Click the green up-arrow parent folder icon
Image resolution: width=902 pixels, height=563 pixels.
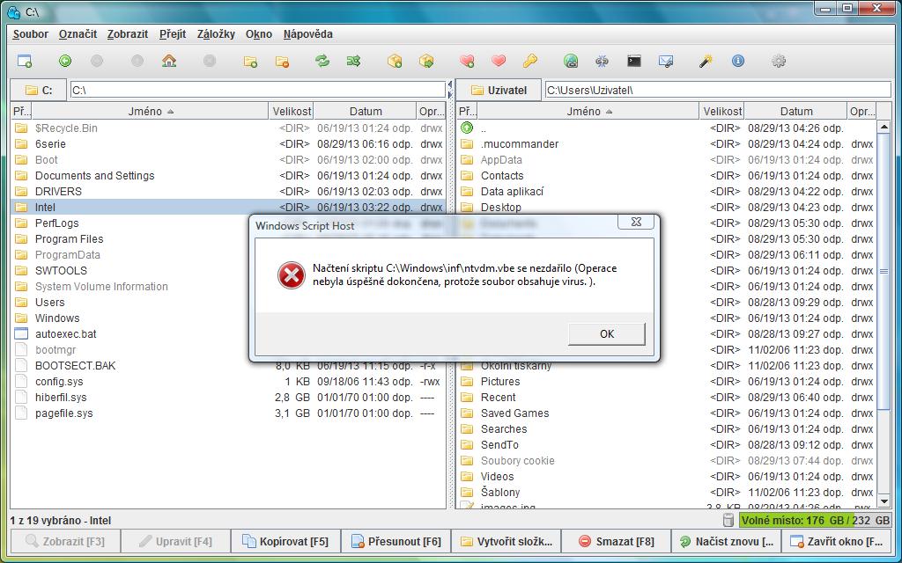467,128
